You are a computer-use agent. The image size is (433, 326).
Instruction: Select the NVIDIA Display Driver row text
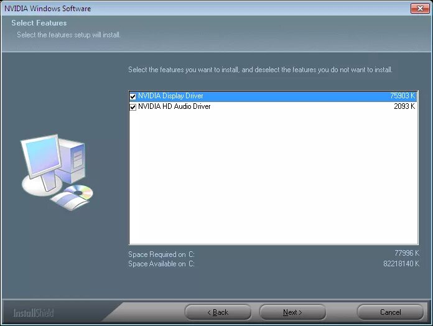coord(170,96)
